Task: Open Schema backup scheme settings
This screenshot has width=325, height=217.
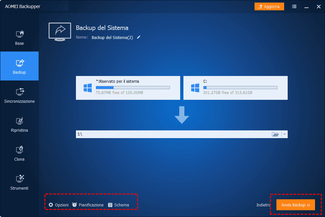Action: coord(118,205)
